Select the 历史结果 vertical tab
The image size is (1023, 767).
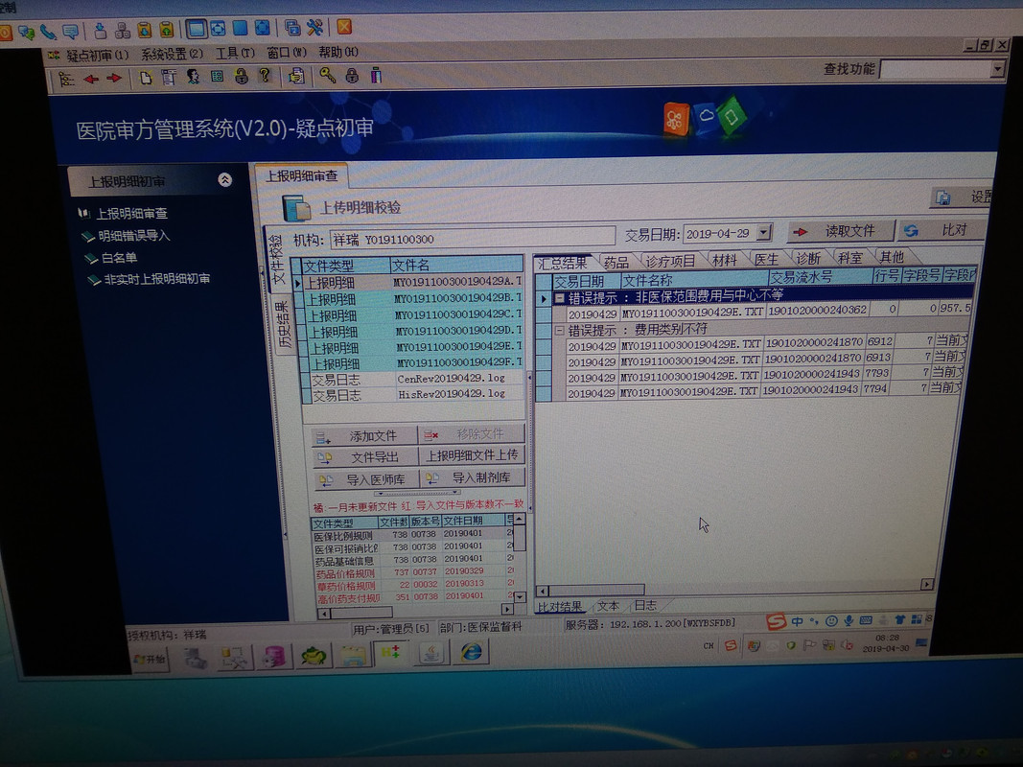pyautogui.click(x=283, y=325)
